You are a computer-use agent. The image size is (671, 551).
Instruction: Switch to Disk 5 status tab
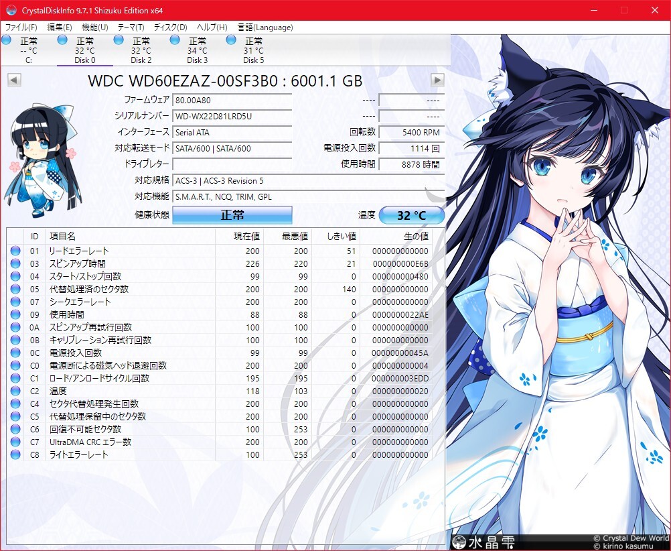[x=253, y=50]
